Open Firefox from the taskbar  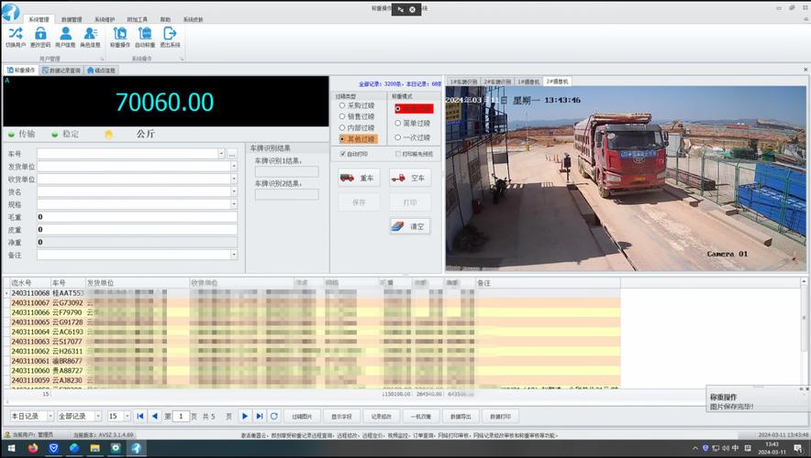[33, 448]
